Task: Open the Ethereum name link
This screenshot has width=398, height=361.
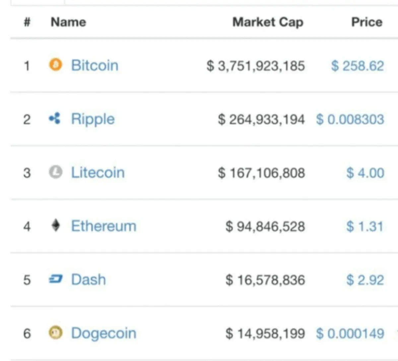Action: coord(103,226)
